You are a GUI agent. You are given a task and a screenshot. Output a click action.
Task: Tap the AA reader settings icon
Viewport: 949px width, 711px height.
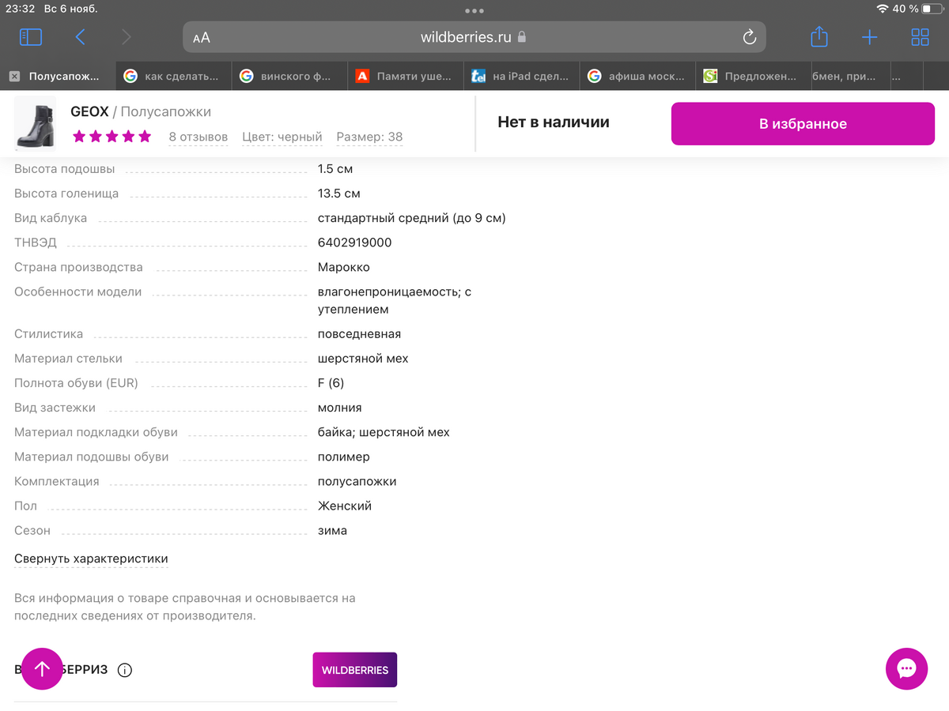[x=202, y=37]
